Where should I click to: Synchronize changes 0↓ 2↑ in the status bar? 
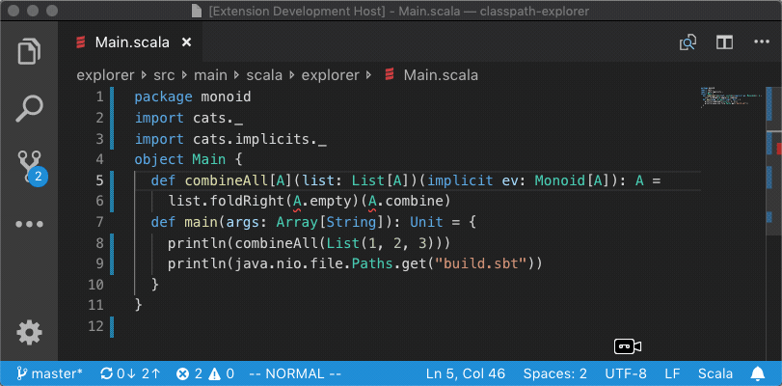[130, 373]
